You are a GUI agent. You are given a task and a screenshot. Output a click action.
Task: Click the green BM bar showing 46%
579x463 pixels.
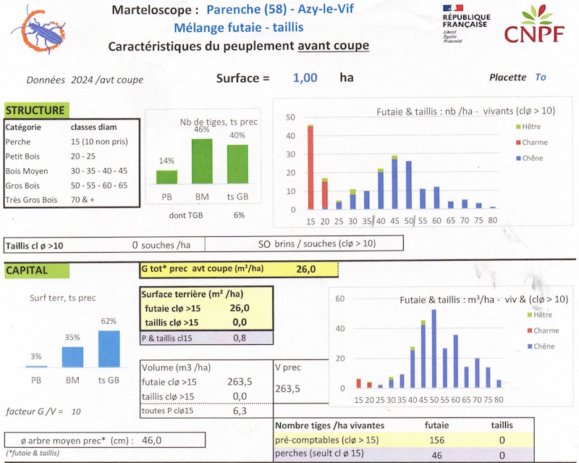(201, 162)
